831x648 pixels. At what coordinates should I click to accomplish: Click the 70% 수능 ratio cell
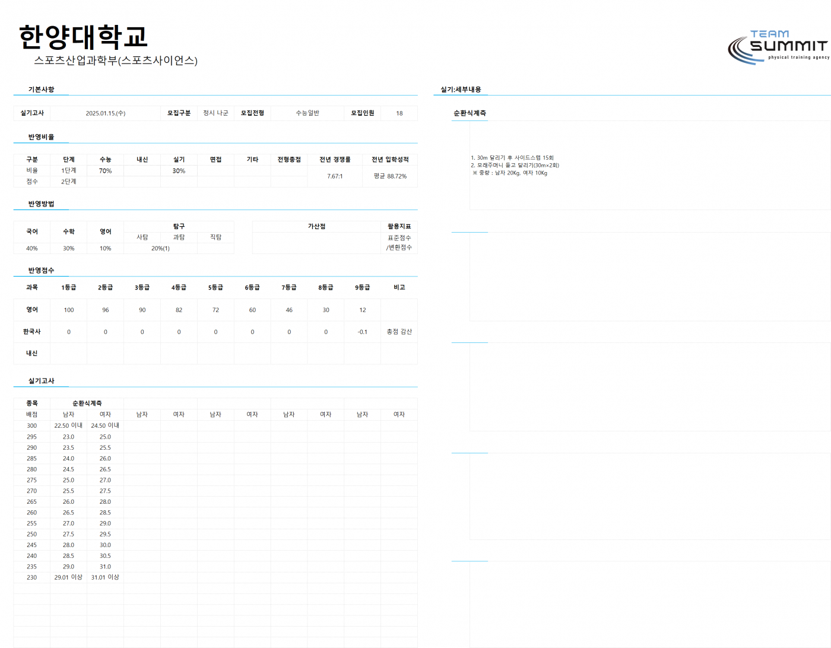pyautogui.click(x=105, y=171)
